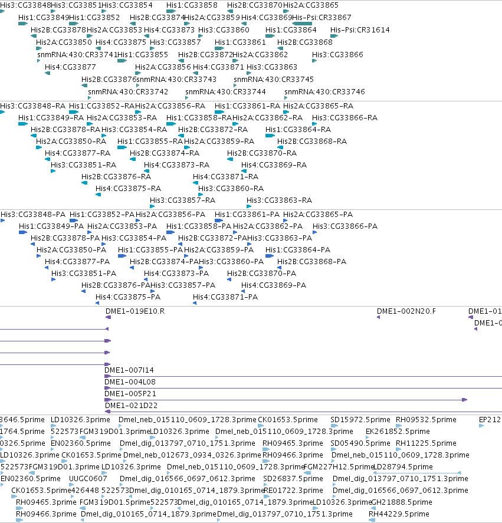The width and height of the screenshot is (502, 523).
Task: Click EST EK261852.5prime label
Action: pyautogui.click(x=398, y=431)
